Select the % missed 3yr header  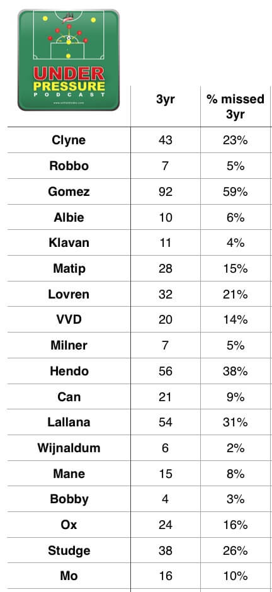coord(235,106)
